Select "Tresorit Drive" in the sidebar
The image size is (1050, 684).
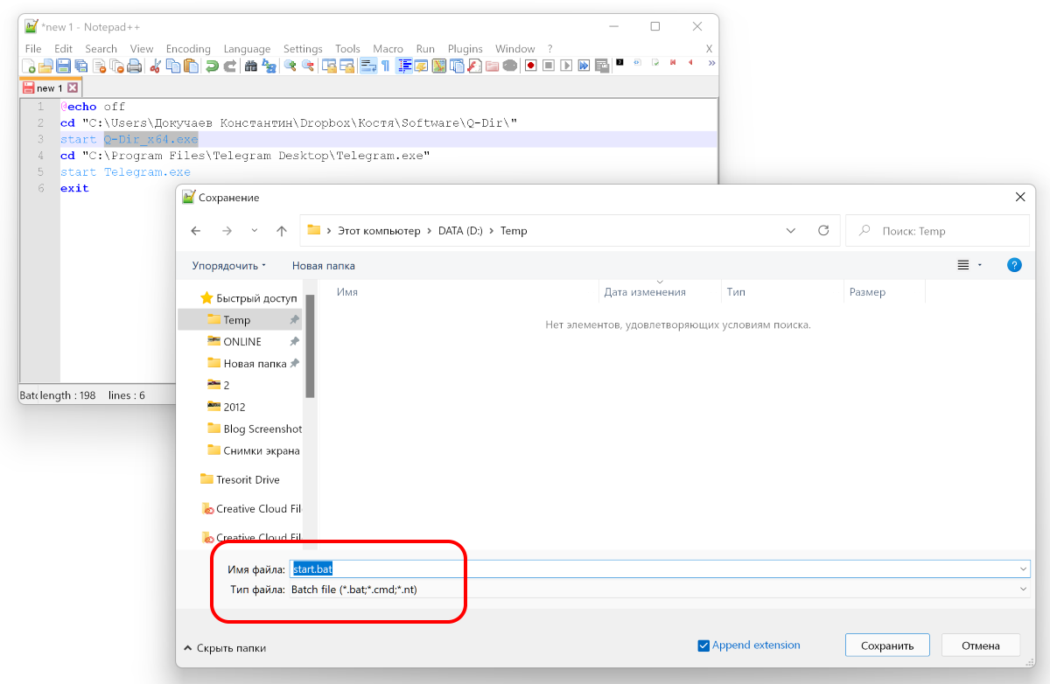point(240,479)
